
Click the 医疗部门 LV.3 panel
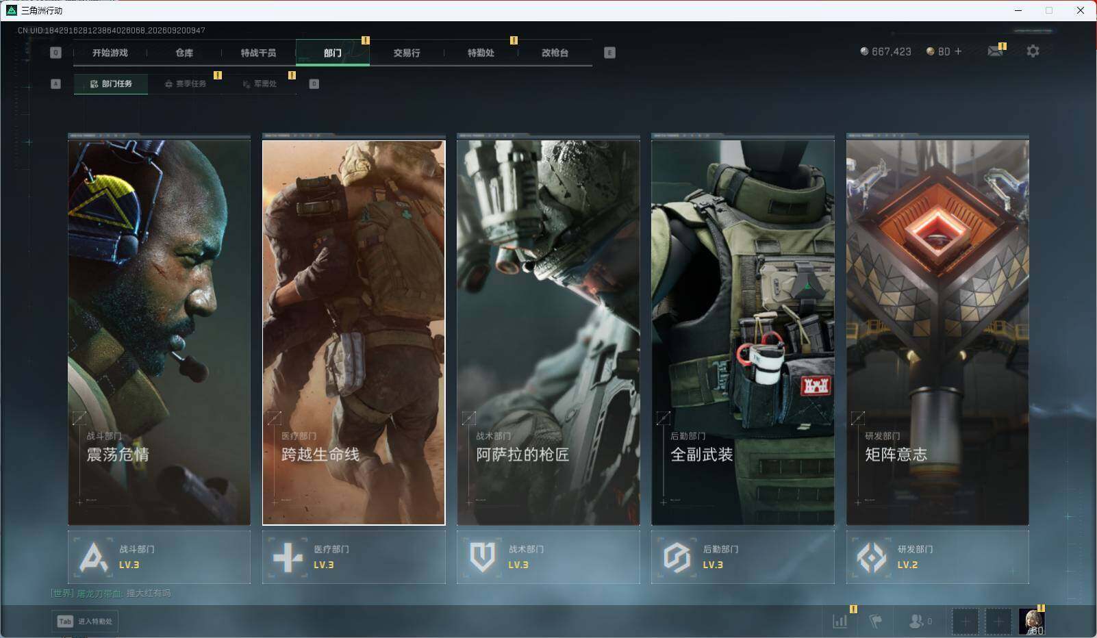(x=353, y=557)
